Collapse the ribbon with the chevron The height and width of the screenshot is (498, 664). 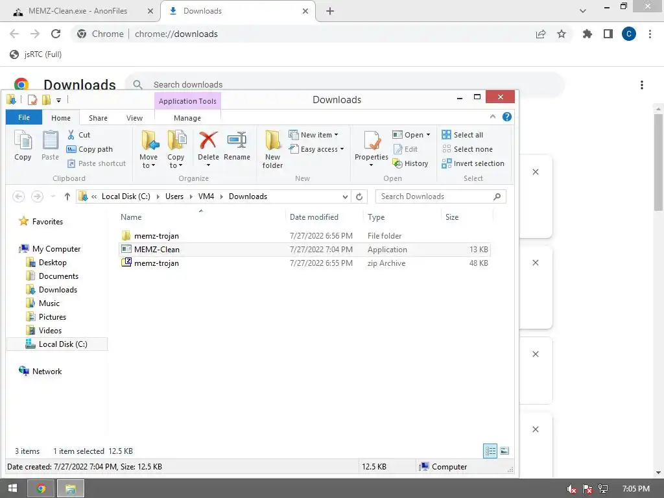point(493,117)
